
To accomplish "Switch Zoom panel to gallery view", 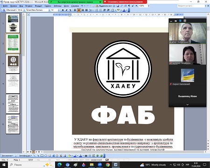I will (185, 21).
